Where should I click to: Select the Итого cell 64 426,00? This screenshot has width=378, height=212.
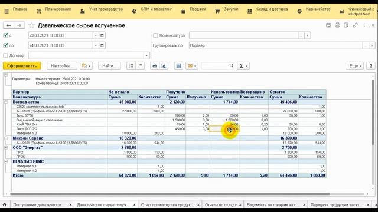(x=283, y=175)
